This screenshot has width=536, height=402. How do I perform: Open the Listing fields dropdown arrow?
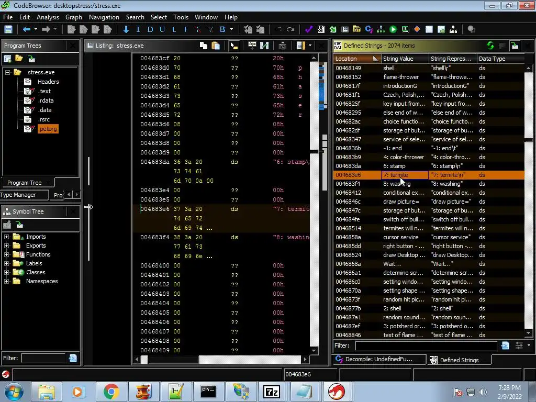[310, 46]
